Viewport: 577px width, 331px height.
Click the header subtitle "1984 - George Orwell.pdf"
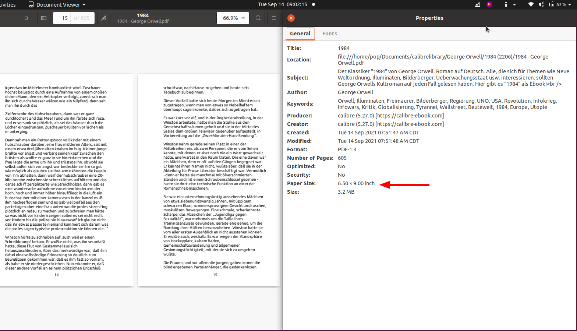click(x=143, y=21)
